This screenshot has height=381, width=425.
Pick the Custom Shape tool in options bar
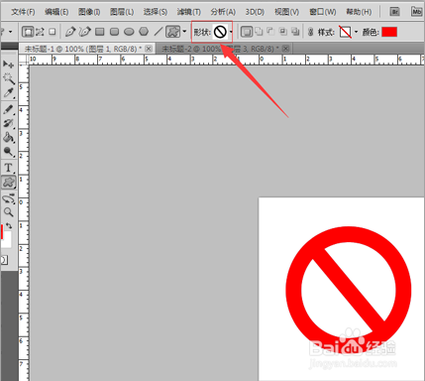click(172, 32)
